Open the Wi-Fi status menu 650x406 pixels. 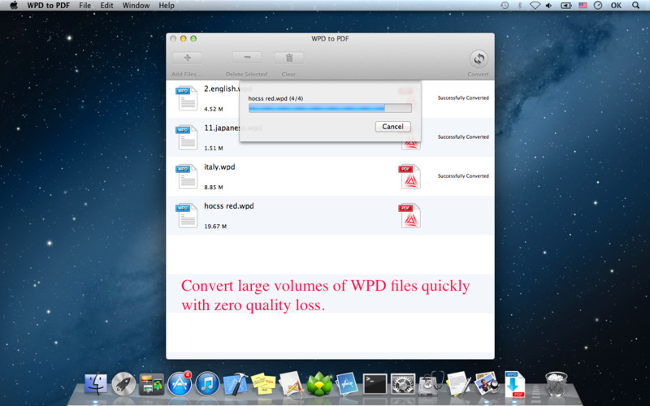(x=535, y=6)
